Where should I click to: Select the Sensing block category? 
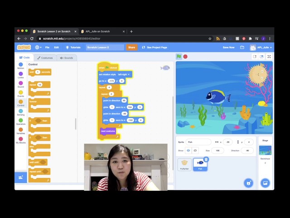point(21,112)
